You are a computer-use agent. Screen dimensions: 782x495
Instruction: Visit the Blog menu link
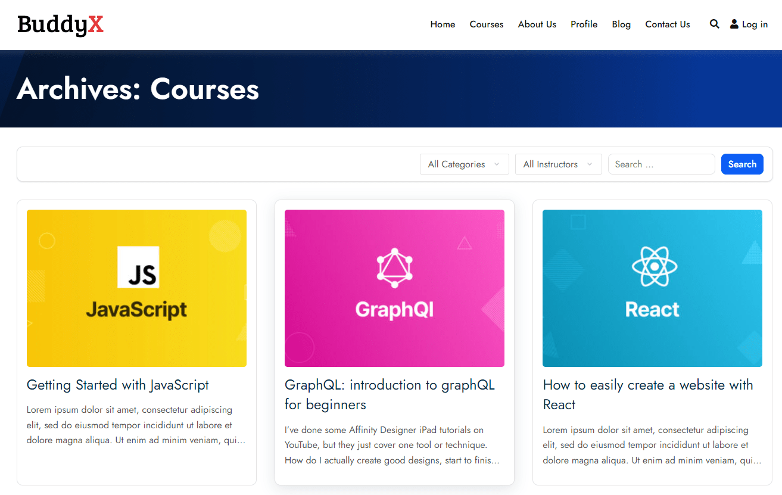click(x=621, y=24)
